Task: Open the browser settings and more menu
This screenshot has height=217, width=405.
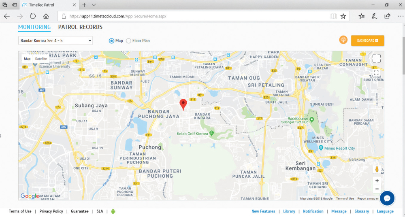Action: click(401, 16)
